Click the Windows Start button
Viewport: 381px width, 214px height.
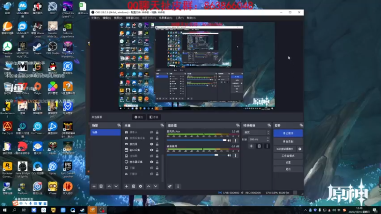point(4,210)
